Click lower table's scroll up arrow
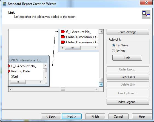Image resolution: width=154 pixels, height=122 pixels. (x=45, y=66)
